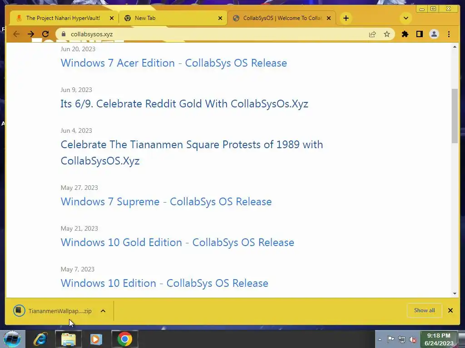This screenshot has height=348, width=465.
Task: Select the CollabSysOS Welcome tab
Action: click(282, 18)
